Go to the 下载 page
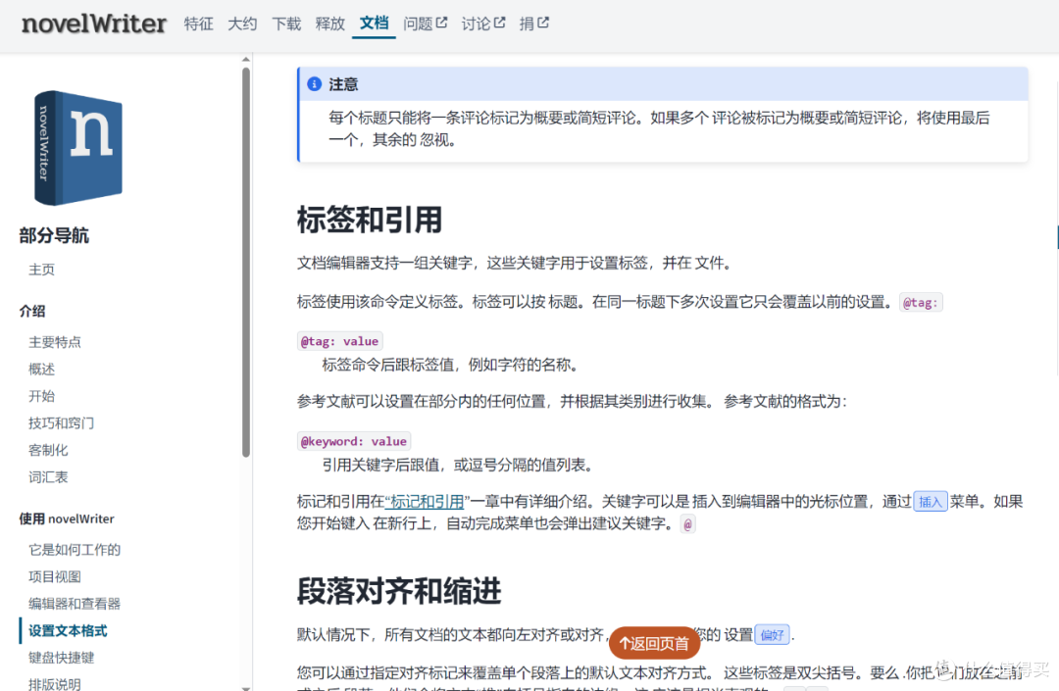This screenshot has width=1059, height=691. [x=286, y=24]
